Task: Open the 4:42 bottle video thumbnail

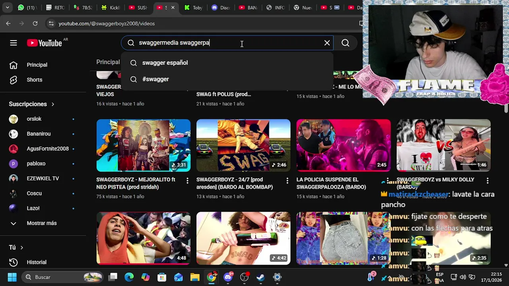Action: coord(243,238)
